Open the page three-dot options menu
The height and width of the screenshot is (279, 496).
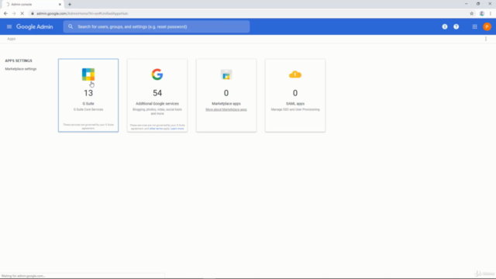point(486,39)
